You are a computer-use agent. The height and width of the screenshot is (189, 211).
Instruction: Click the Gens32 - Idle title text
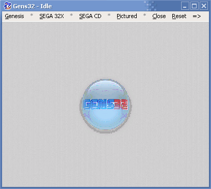click(33, 6)
